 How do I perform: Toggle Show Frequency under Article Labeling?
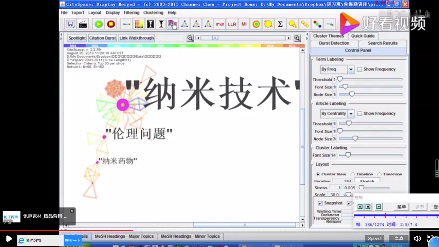[360, 114]
